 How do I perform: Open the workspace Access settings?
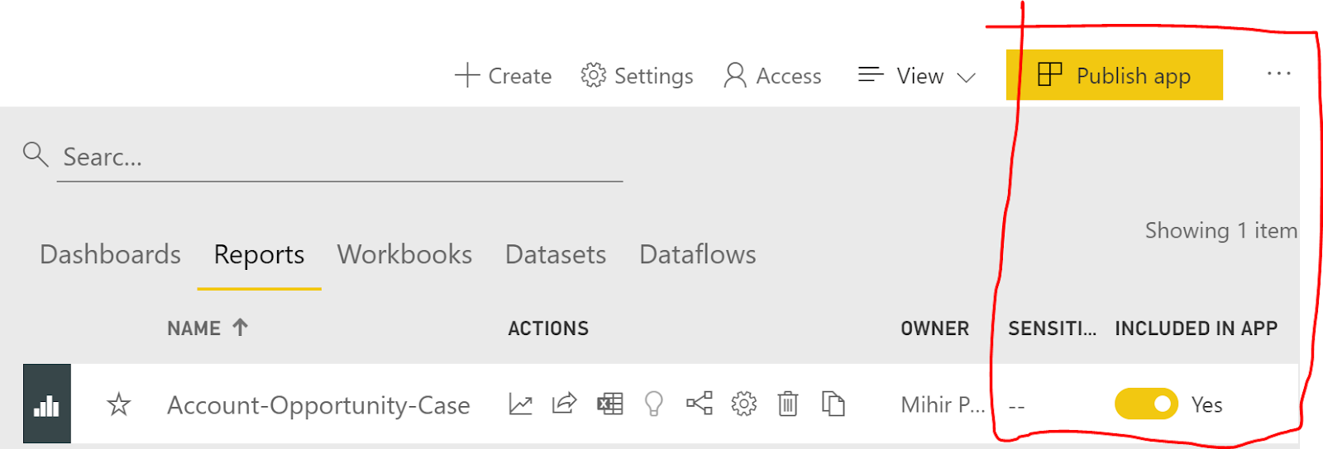[772, 76]
